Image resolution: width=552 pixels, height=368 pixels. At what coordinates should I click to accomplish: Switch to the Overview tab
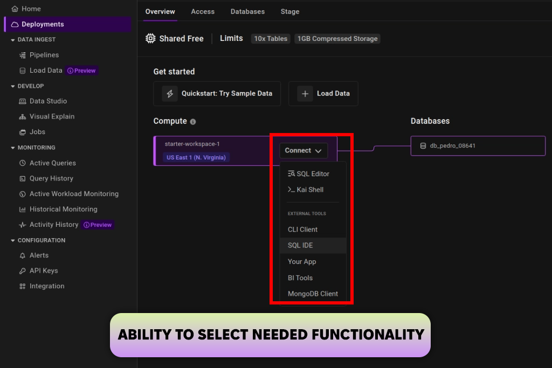coord(160,12)
